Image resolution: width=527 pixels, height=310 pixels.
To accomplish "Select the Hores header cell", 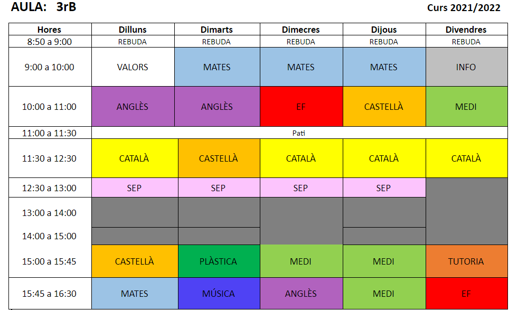I will [x=50, y=29].
